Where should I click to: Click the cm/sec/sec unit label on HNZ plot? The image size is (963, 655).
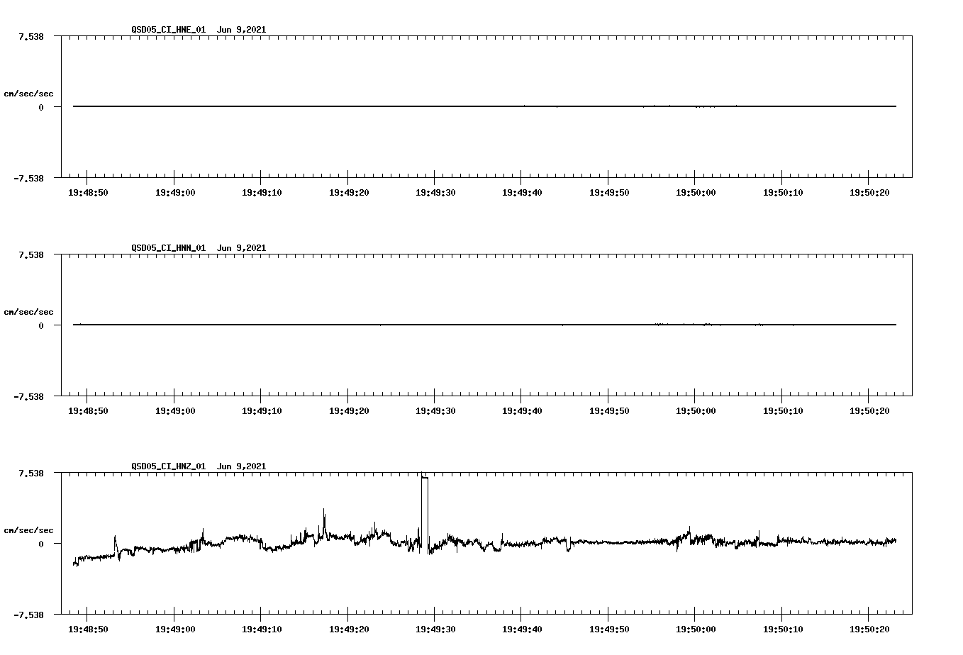(x=28, y=530)
